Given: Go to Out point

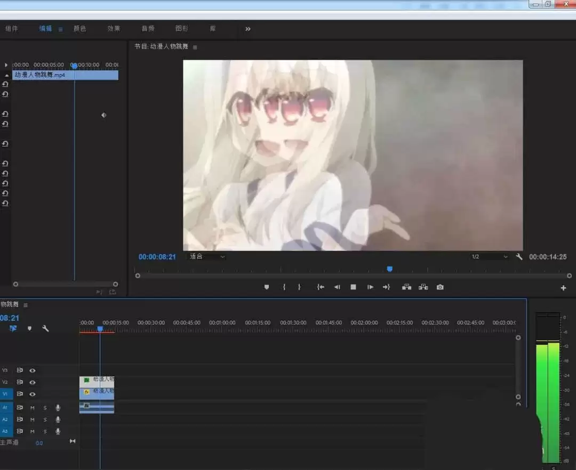Looking at the screenshot, I should 387,287.
